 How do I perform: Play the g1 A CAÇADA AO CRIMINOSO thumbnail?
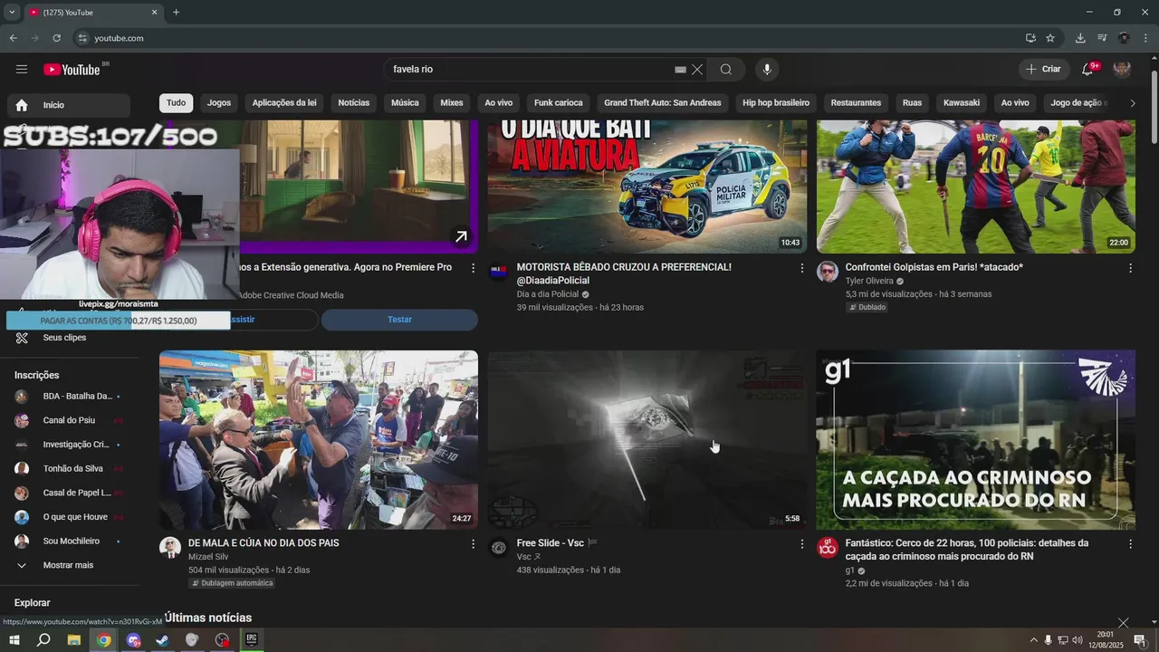coord(976,440)
